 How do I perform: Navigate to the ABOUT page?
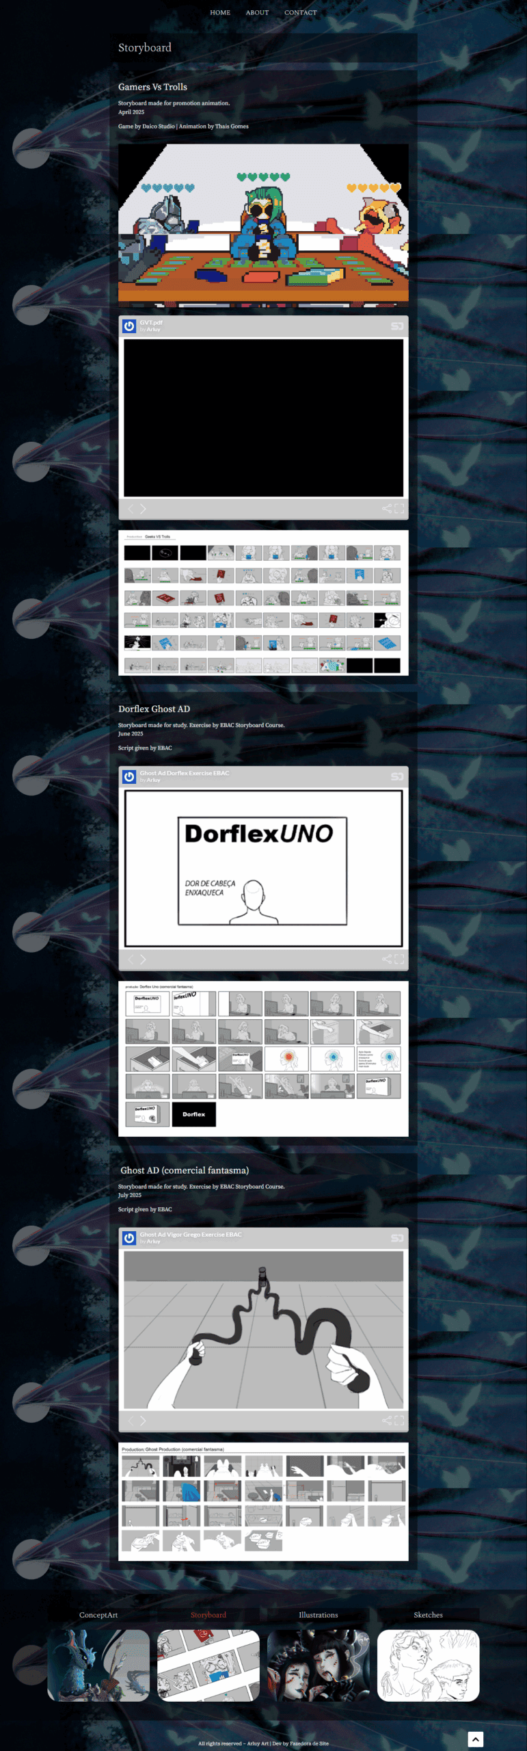pos(257,12)
